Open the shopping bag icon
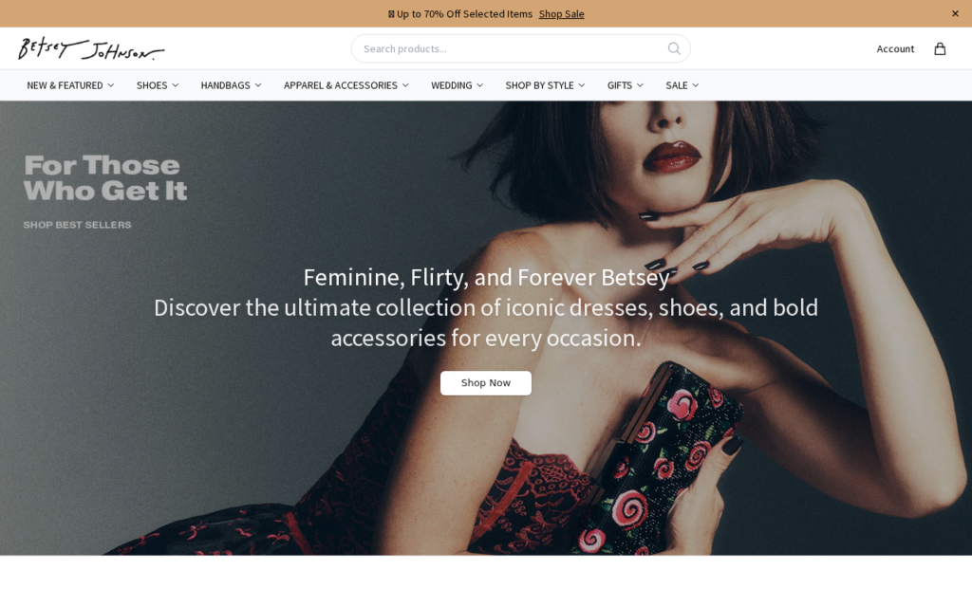Screen dimensions: 972x607 coord(940,49)
